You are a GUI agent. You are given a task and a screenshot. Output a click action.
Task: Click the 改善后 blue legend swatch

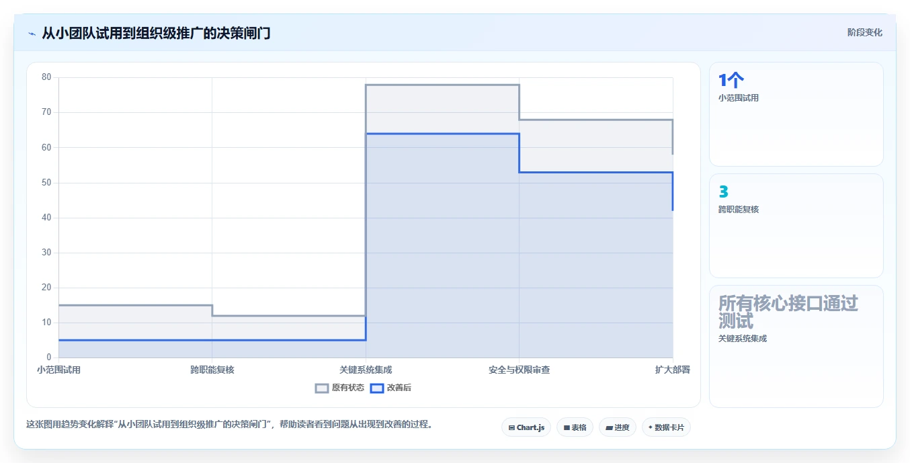377,388
